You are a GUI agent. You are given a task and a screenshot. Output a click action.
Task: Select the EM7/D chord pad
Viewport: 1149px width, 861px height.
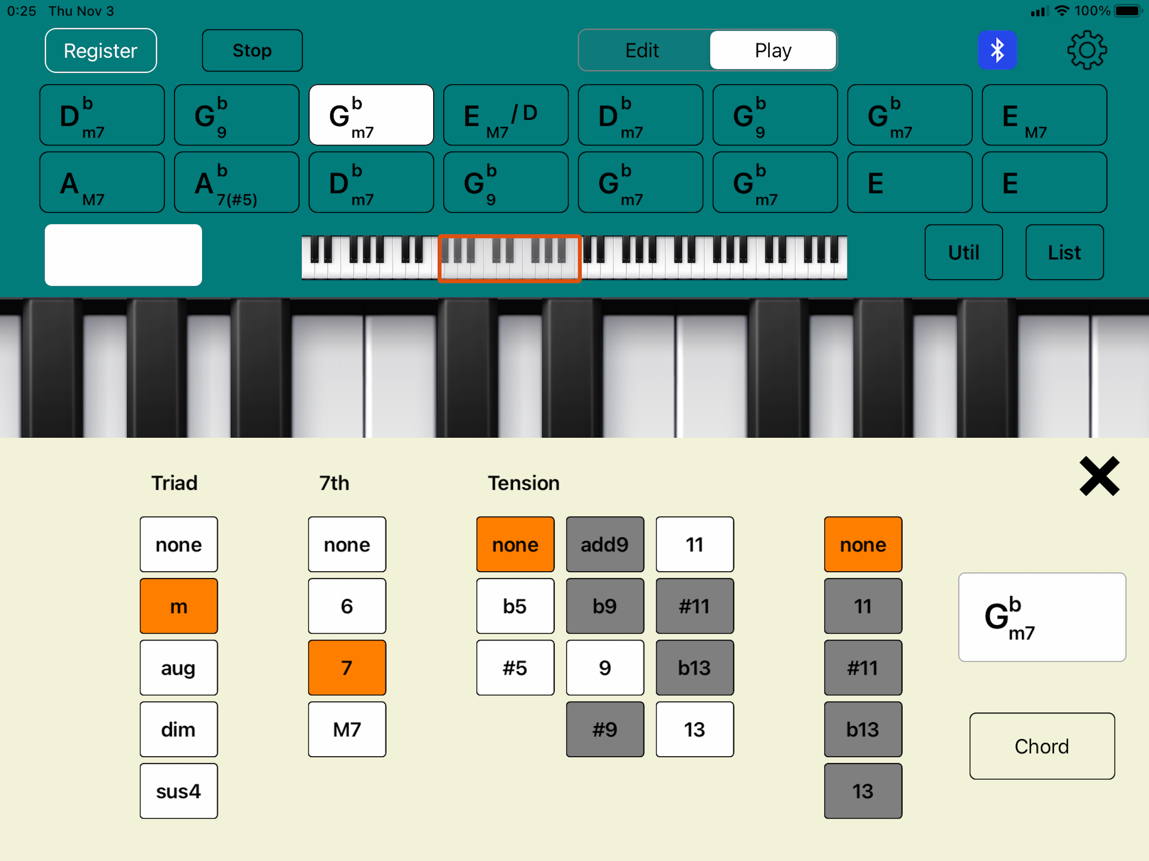point(506,115)
